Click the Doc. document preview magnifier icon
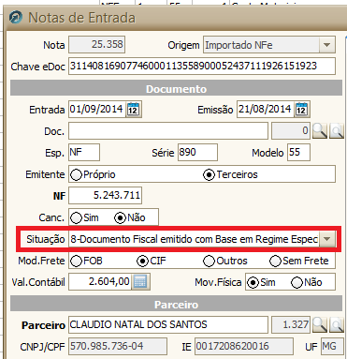This screenshot has width=347, height=359. [337, 131]
